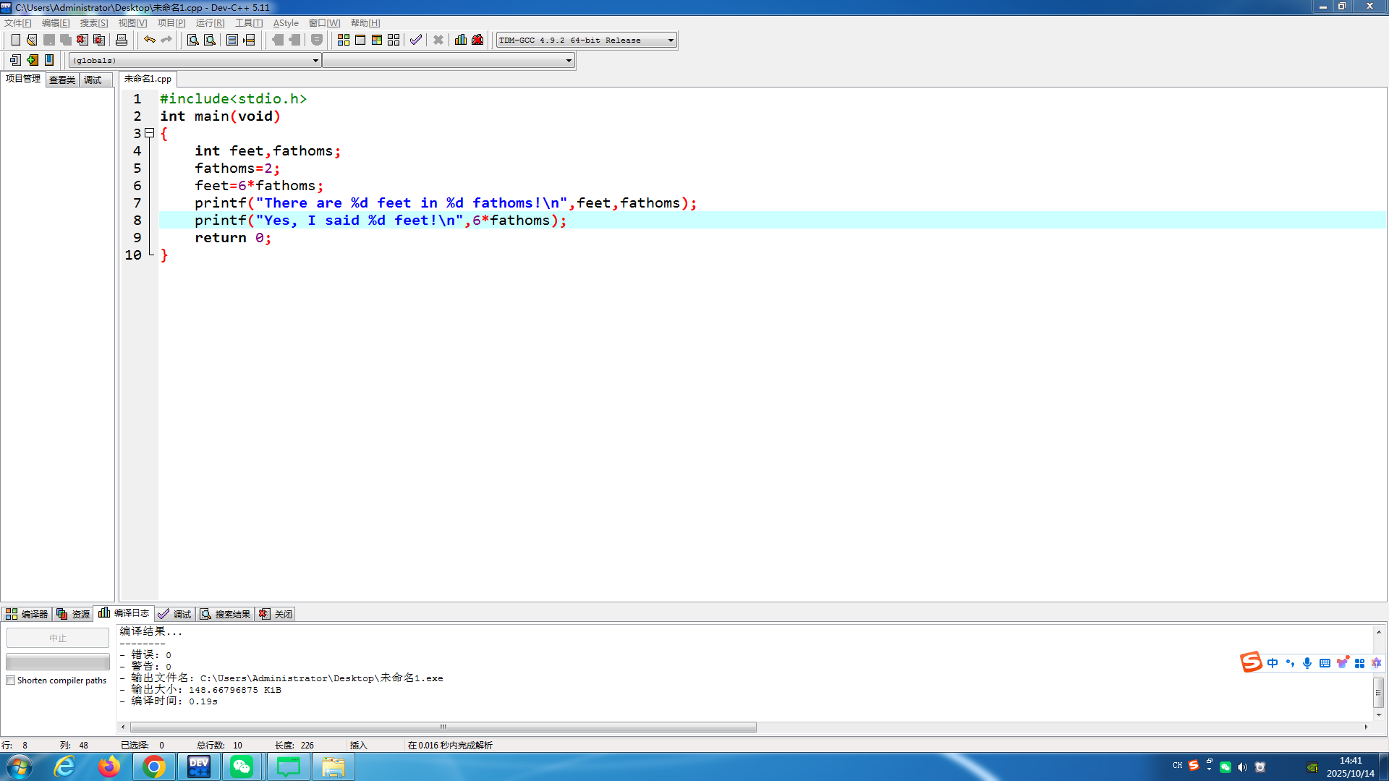Click the Run program toolbar icon

tap(360, 40)
